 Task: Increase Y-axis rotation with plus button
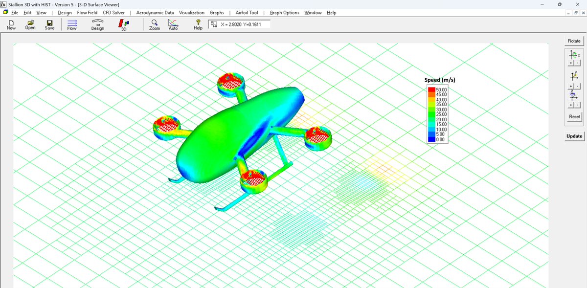pos(571,86)
